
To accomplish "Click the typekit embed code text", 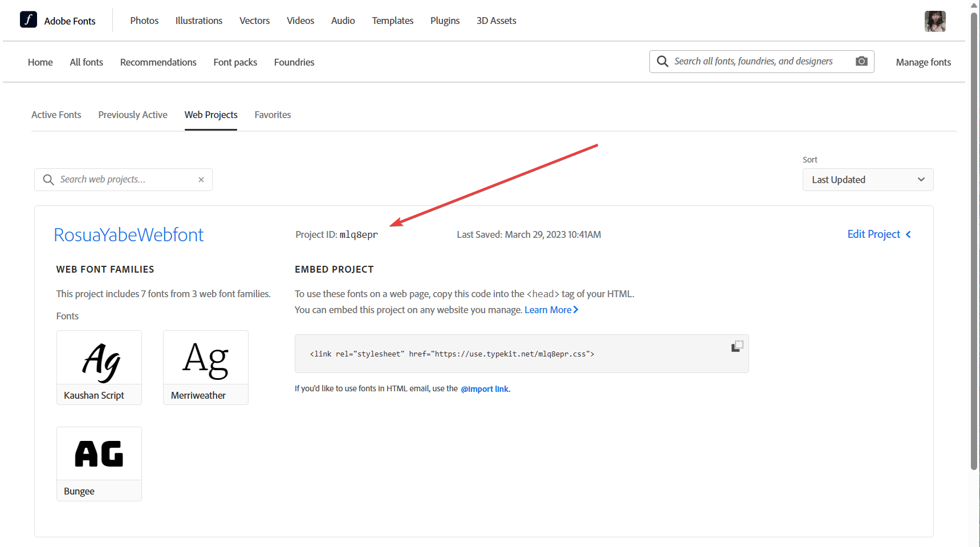I will point(452,354).
